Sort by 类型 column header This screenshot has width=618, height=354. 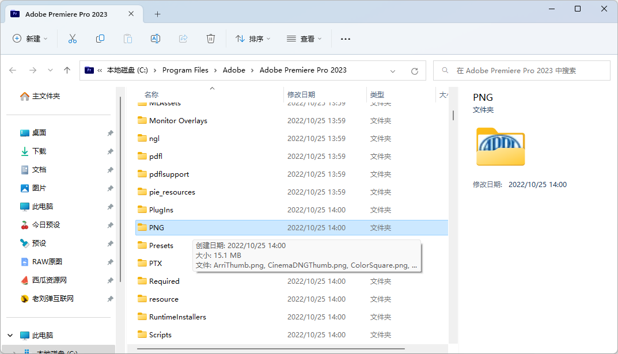pos(377,94)
